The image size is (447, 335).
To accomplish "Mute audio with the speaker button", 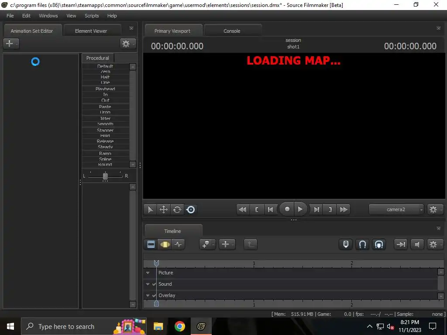I will click(417, 244).
